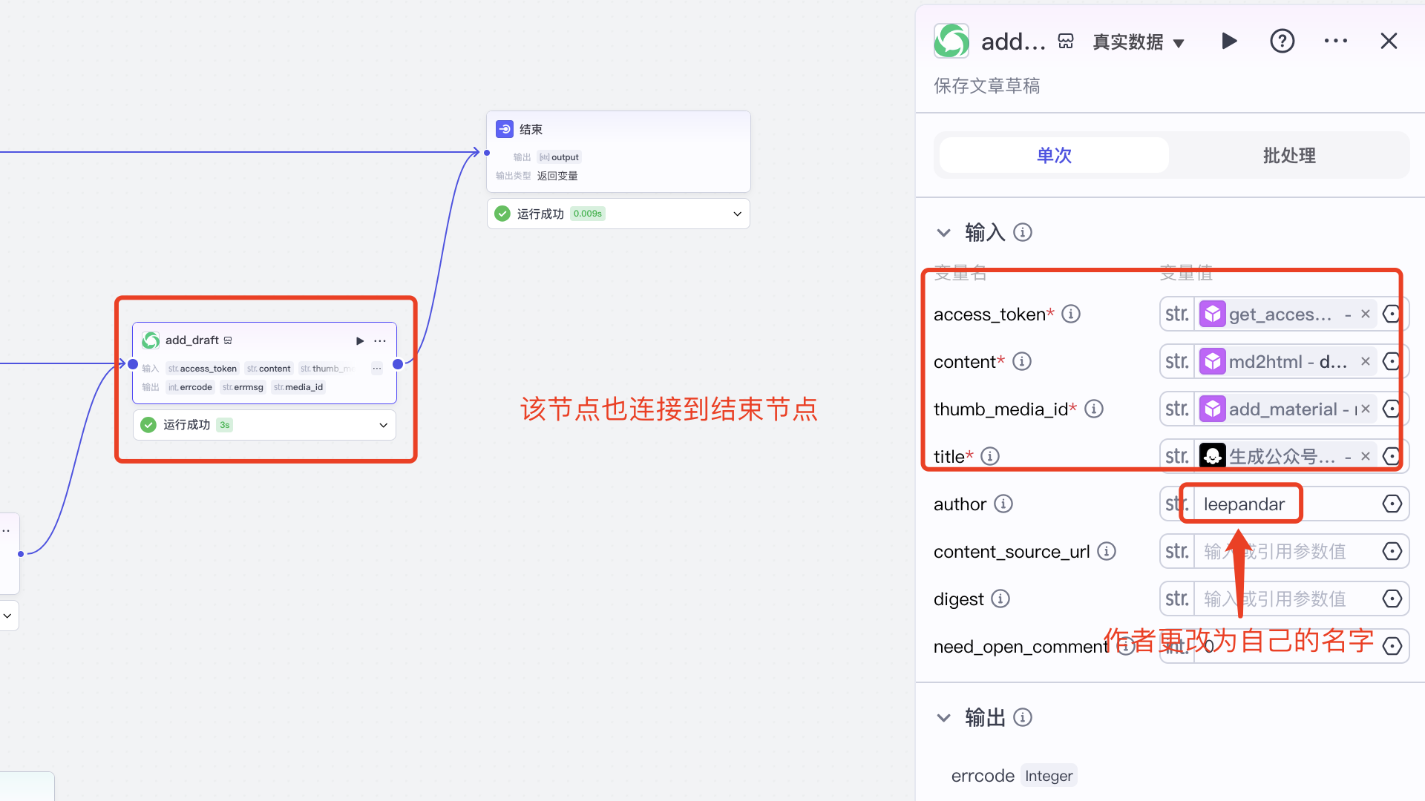Open 真实数据 dropdown in panel header
The height and width of the screenshot is (801, 1425).
[1139, 42]
